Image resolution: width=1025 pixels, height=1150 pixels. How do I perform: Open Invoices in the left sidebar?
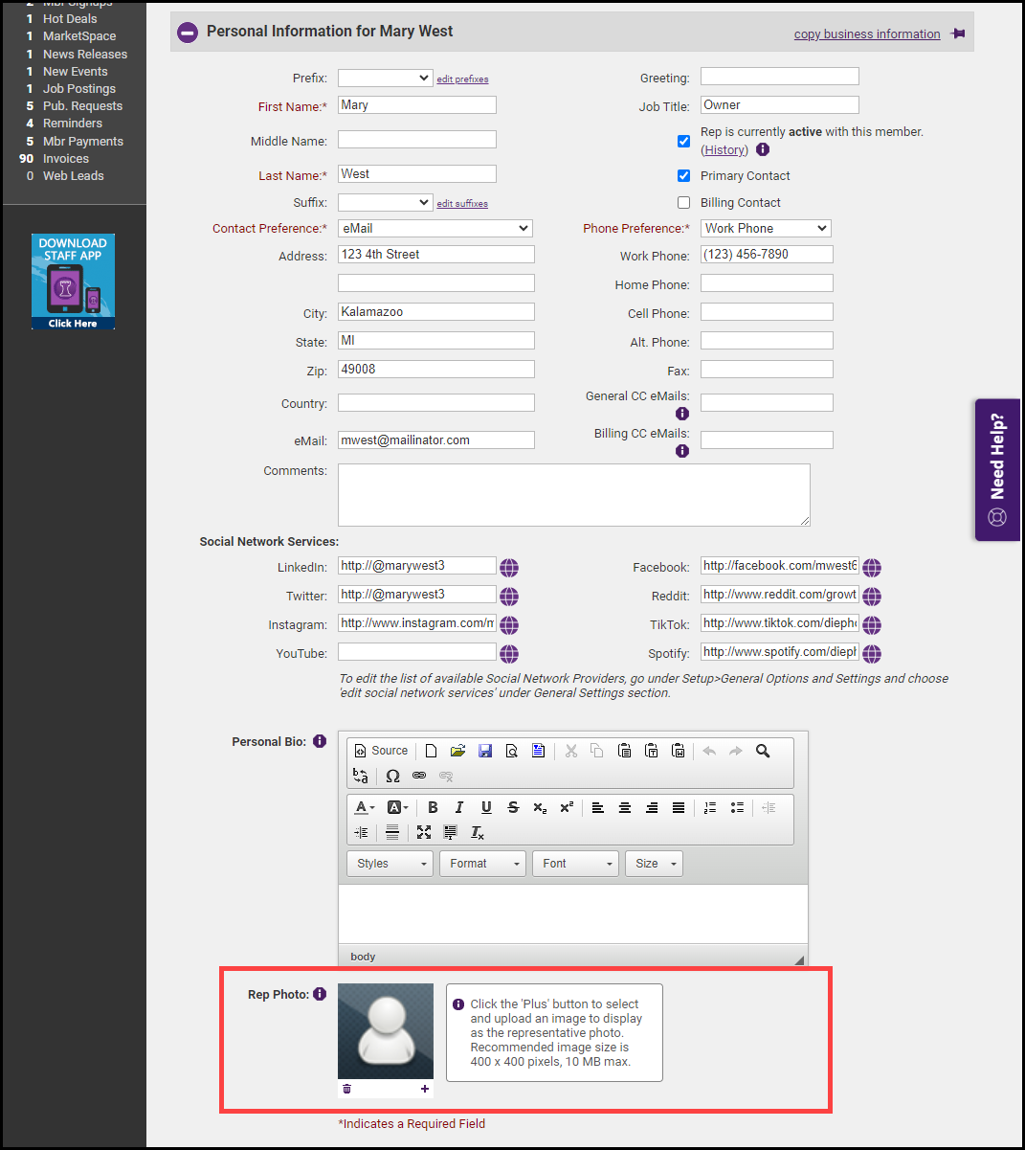[65, 159]
